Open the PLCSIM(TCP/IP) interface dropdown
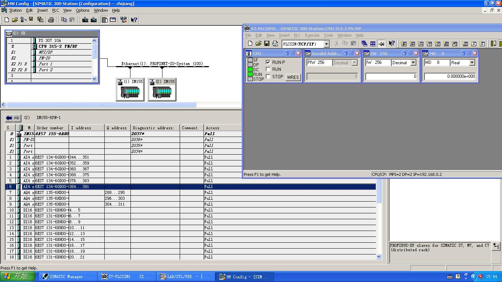 coord(326,44)
